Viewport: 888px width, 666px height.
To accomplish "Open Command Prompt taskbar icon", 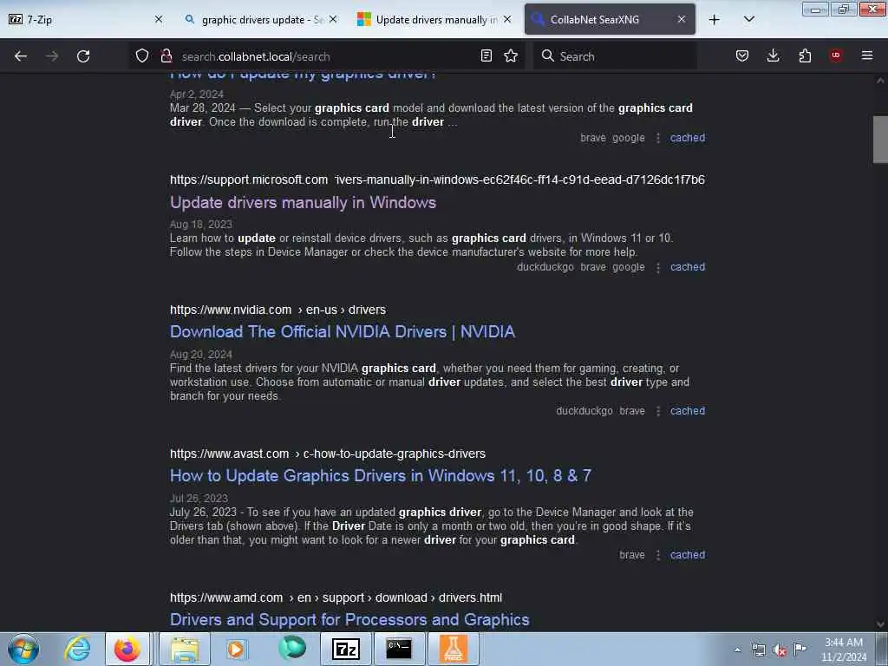I will [x=399, y=649].
